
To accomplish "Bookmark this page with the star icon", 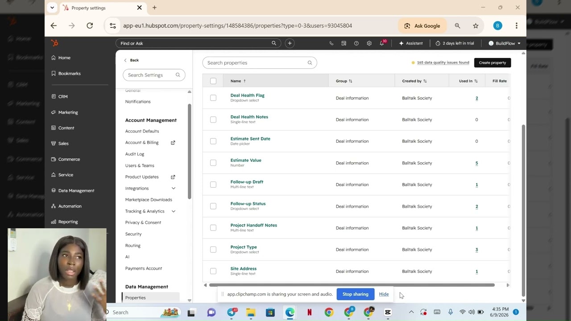I will coord(476,26).
